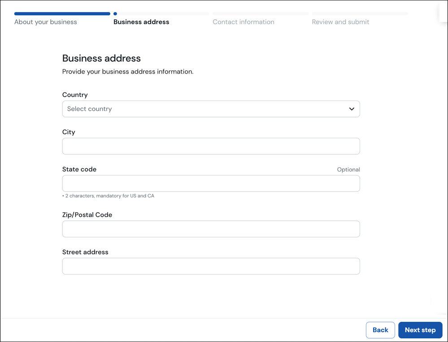
Task: Focus the Street address input field
Action: [211, 266]
